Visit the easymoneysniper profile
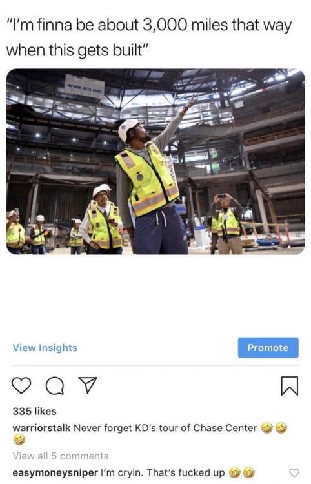 (x=55, y=472)
